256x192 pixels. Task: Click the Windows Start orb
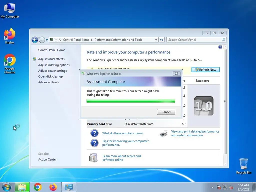click(7, 187)
